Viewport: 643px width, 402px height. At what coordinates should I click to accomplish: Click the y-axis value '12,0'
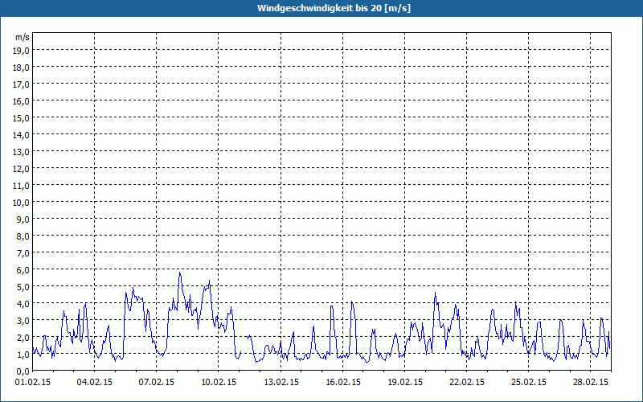pos(22,169)
